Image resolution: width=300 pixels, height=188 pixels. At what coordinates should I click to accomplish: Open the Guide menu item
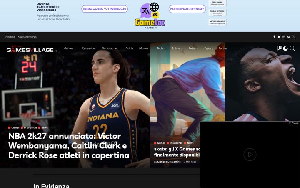click(x=129, y=48)
